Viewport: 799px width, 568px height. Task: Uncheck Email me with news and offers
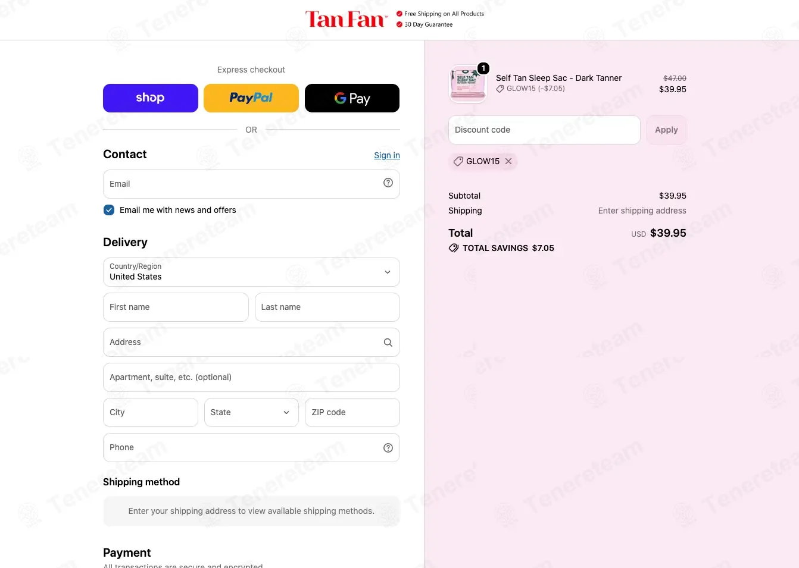(109, 210)
